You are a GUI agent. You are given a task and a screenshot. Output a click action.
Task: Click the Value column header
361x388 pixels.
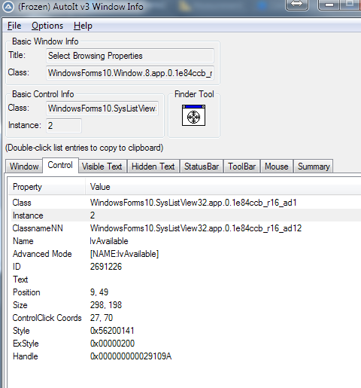[x=223, y=187]
